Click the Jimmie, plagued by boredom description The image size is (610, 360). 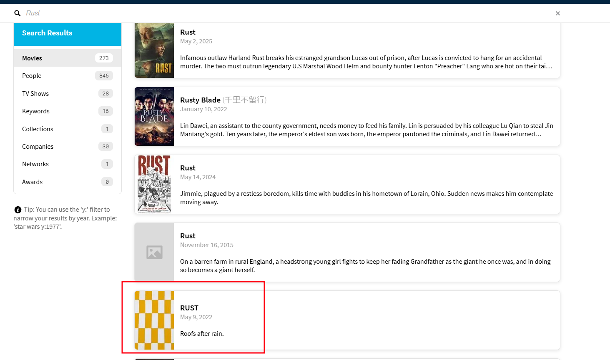pyautogui.click(x=367, y=198)
